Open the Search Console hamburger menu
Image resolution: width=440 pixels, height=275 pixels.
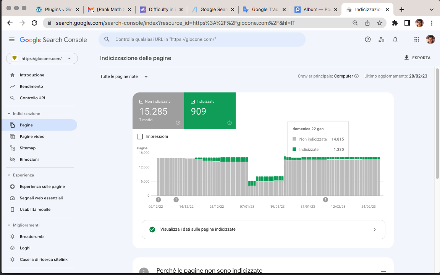(12, 40)
